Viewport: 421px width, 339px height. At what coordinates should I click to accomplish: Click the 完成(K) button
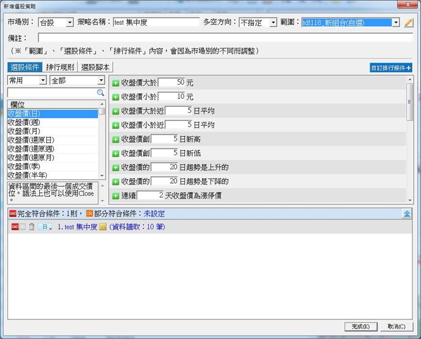[x=361, y=327]
